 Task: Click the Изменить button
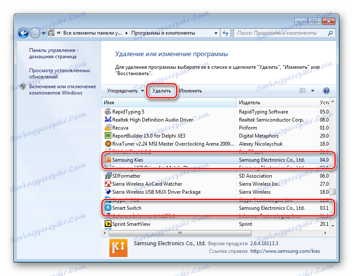(x=190, y=91)
